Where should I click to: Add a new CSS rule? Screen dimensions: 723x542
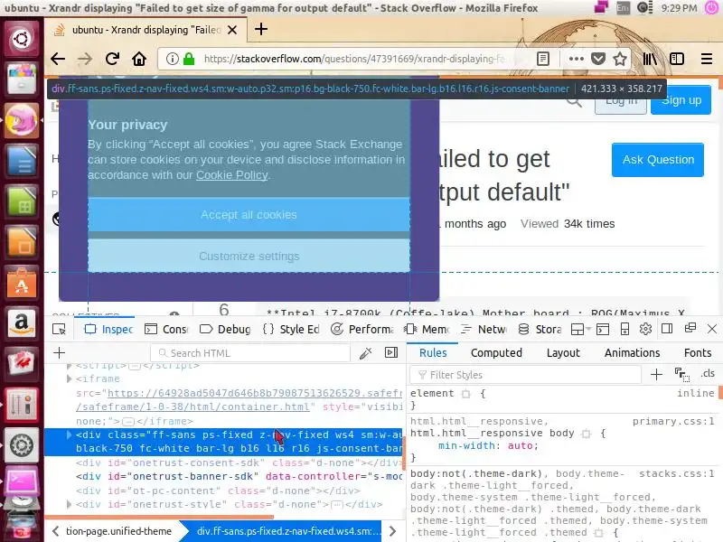[x=656, y=374]
